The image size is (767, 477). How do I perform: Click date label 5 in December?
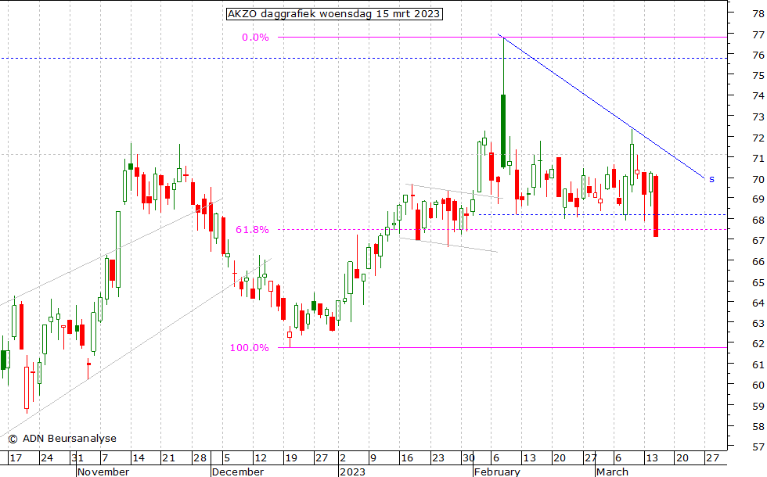[226, 458]
